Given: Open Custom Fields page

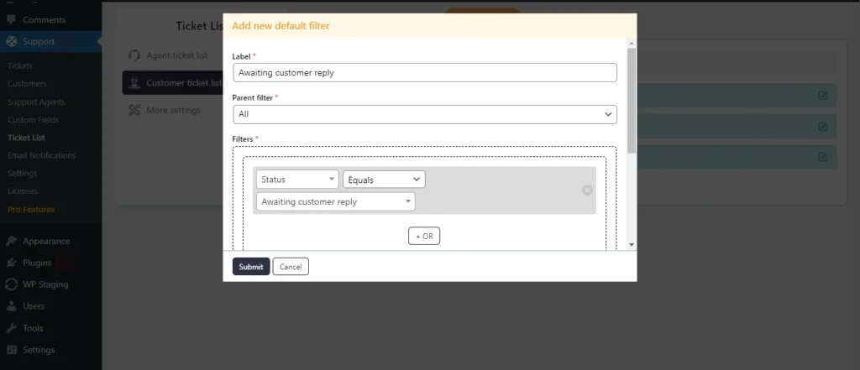Looking at the screenshot, I should pos(33,119).
